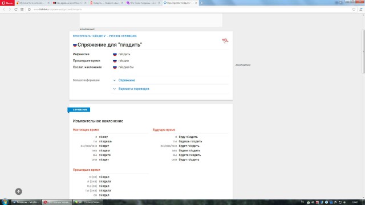Open a new tab with plus button

[x=201, y=3]
